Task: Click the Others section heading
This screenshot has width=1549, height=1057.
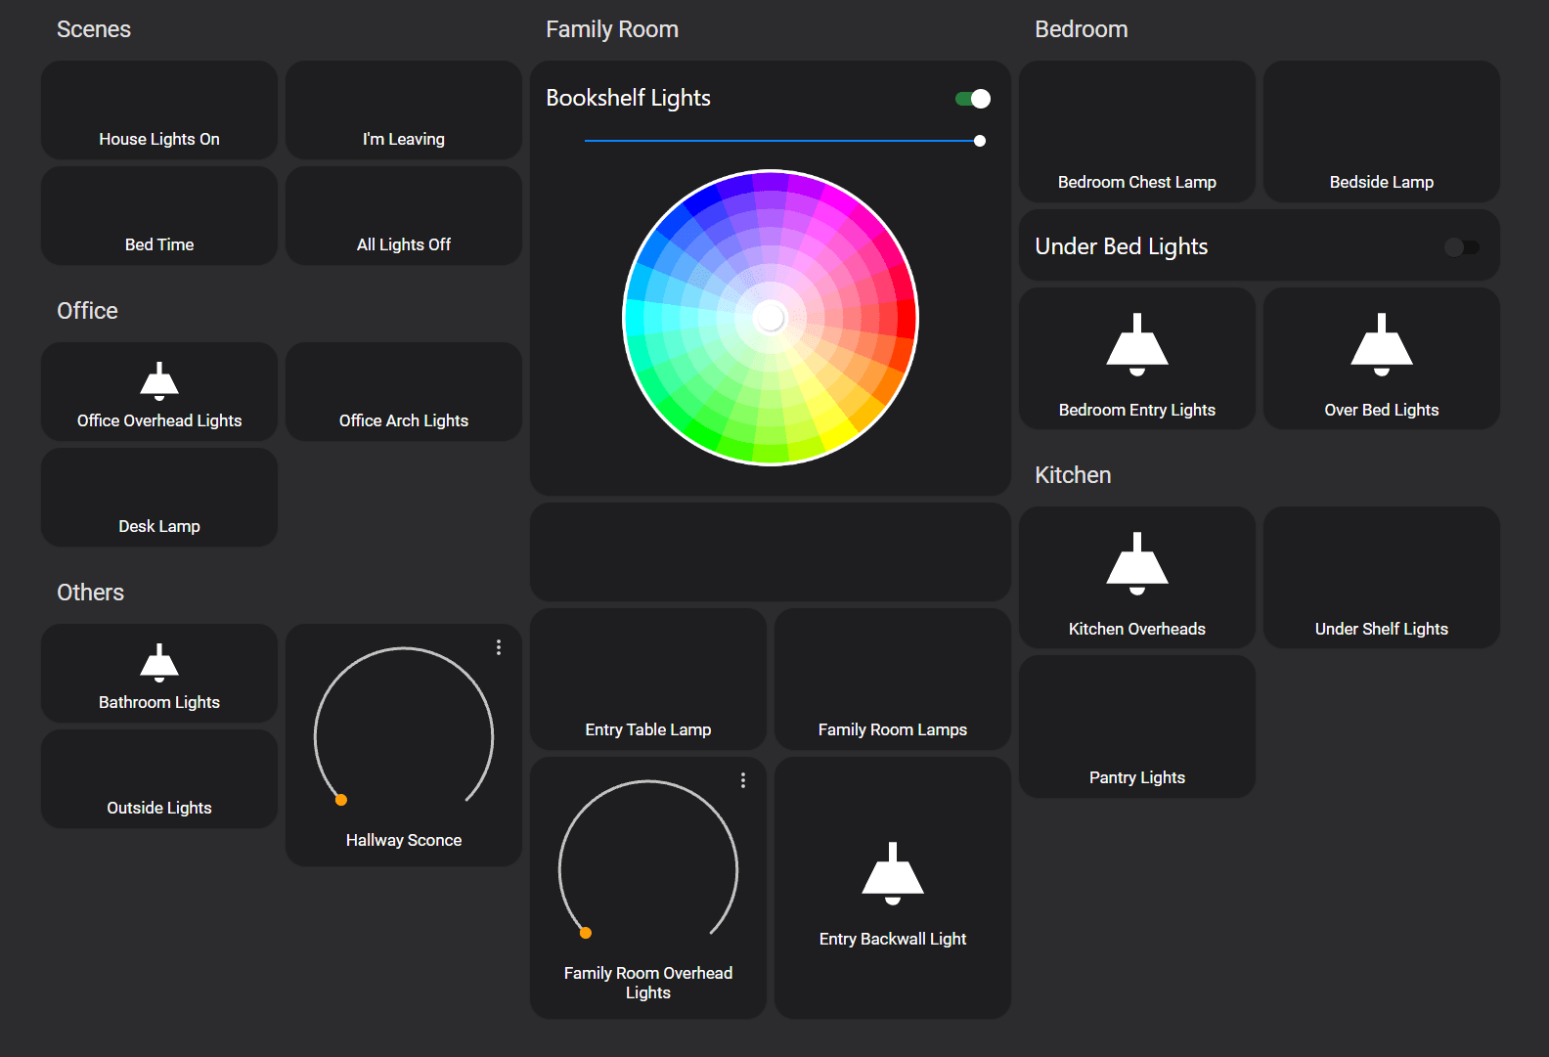Action: pyautogui.click(x=90, y=593)
